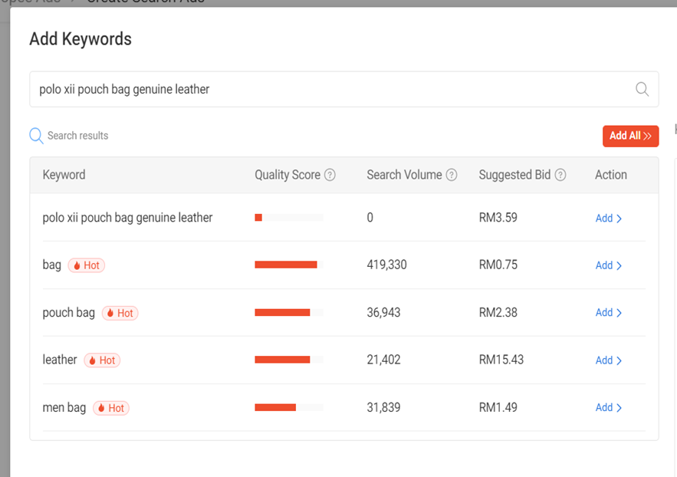Click the Hot badge beside 'pouch bag'
Screen dimensions: 677x477
point(120,313)
